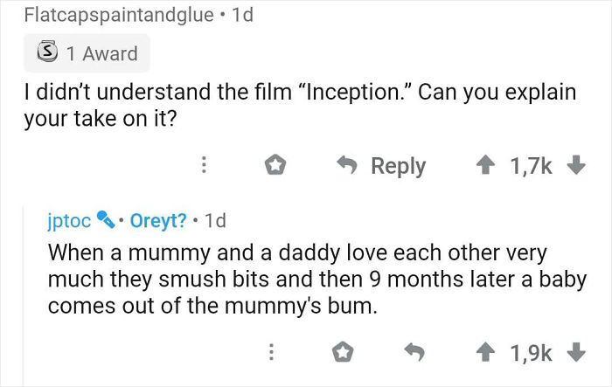Upvote the Inception question comment

pos(484,166)
